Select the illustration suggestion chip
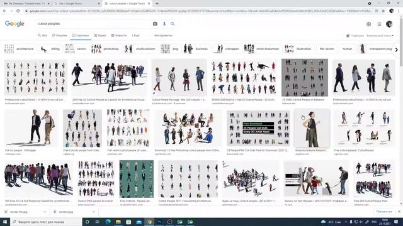 (x=298, y=49)
